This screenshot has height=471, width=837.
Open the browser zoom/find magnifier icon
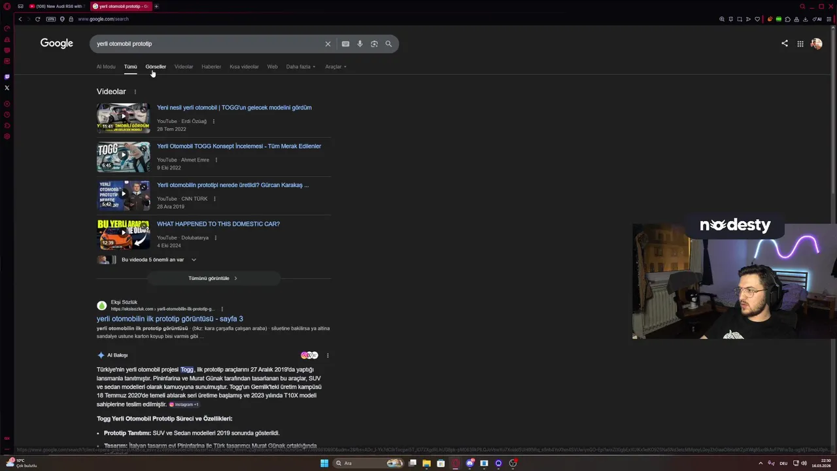722,19
